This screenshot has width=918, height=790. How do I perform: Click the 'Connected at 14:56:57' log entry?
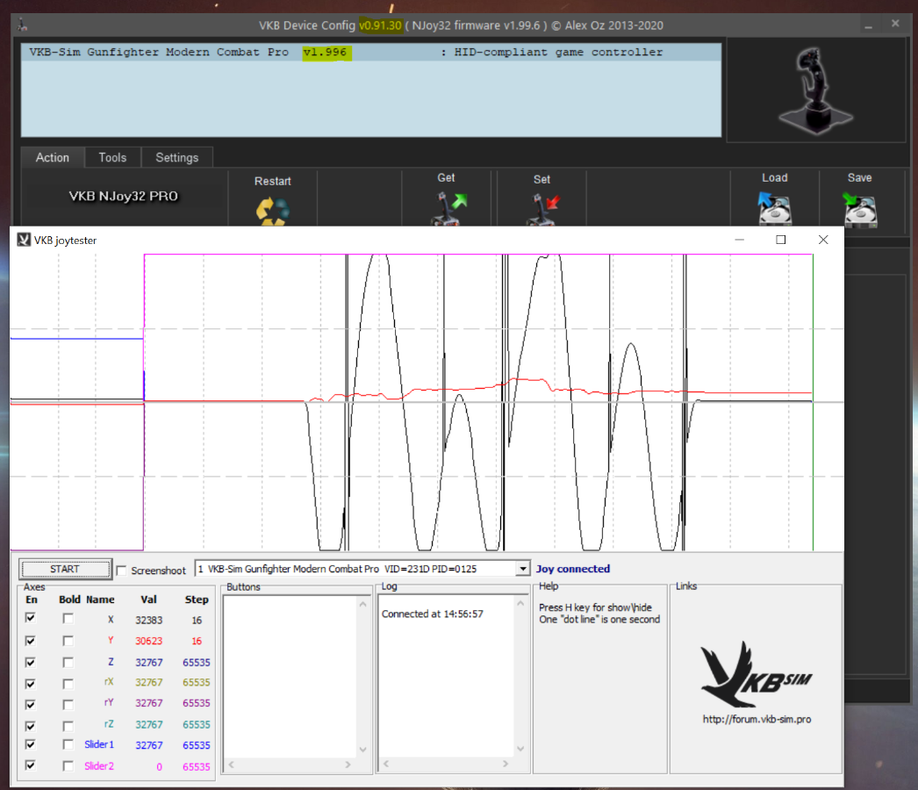coord(432,614)
